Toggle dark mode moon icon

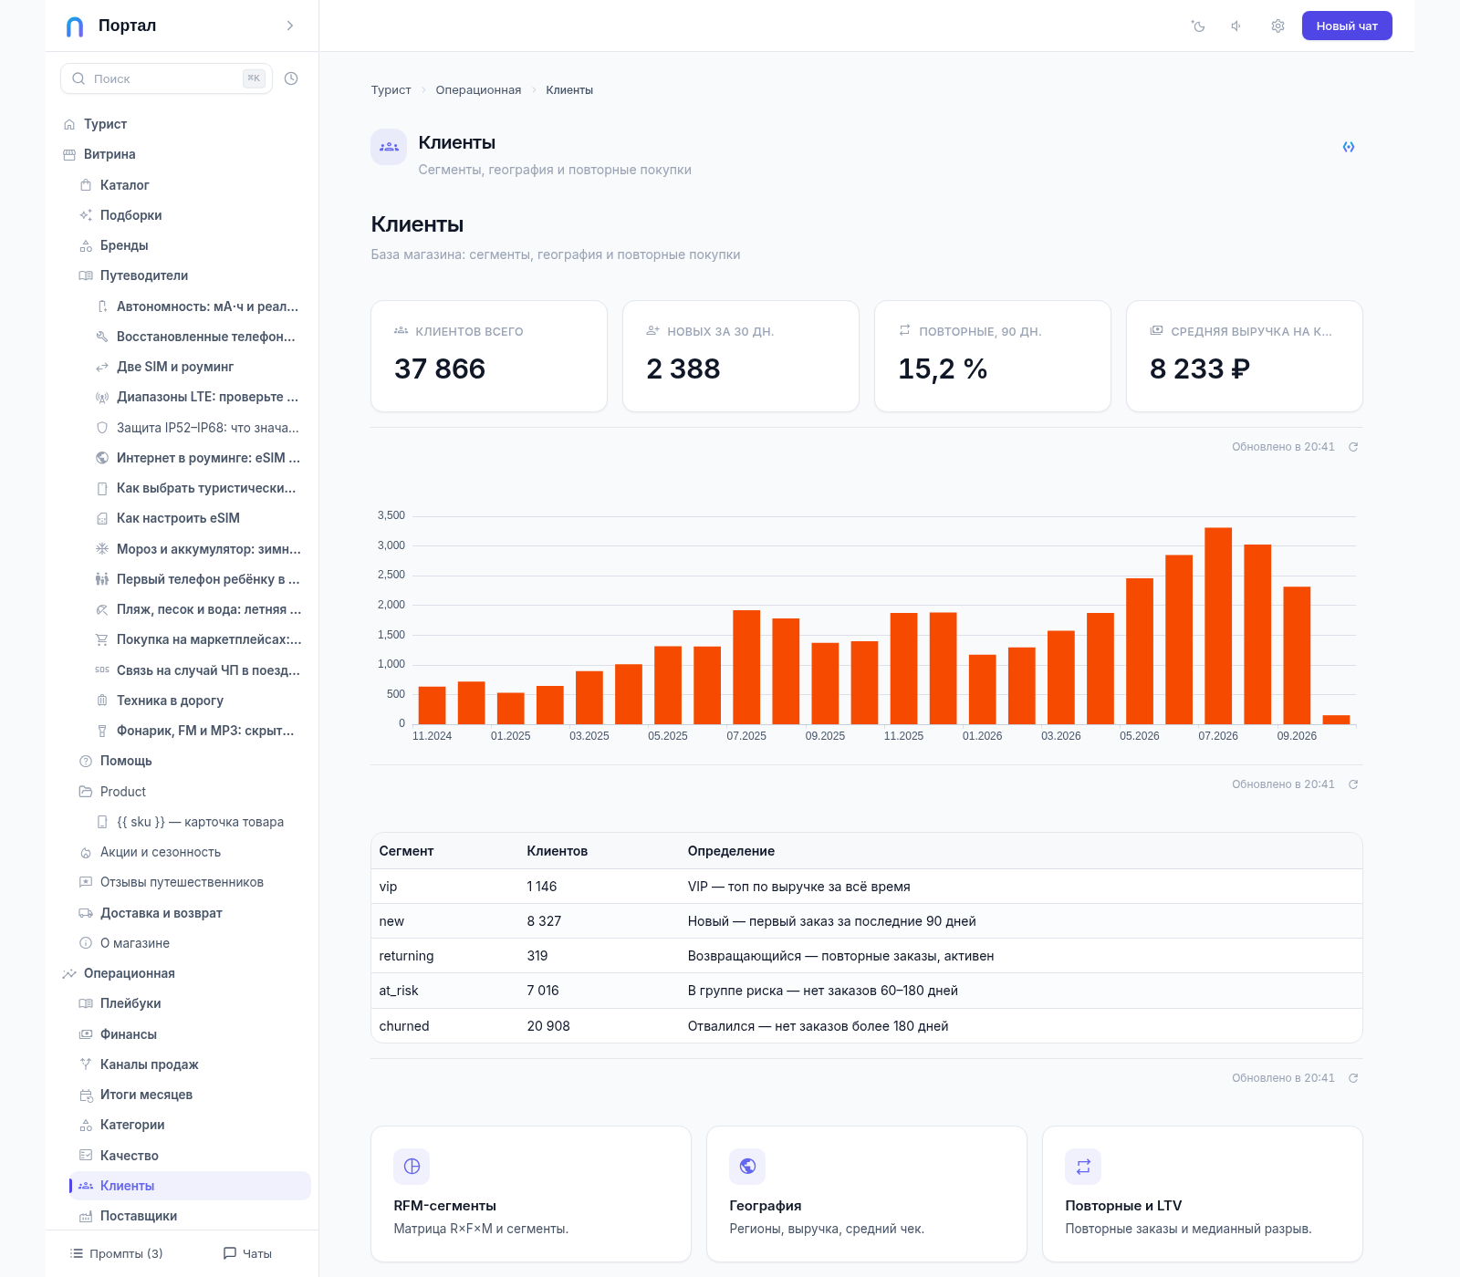1198,26
